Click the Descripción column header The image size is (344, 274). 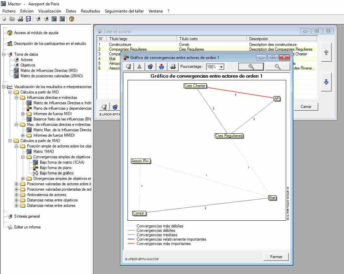coord(282,39)
